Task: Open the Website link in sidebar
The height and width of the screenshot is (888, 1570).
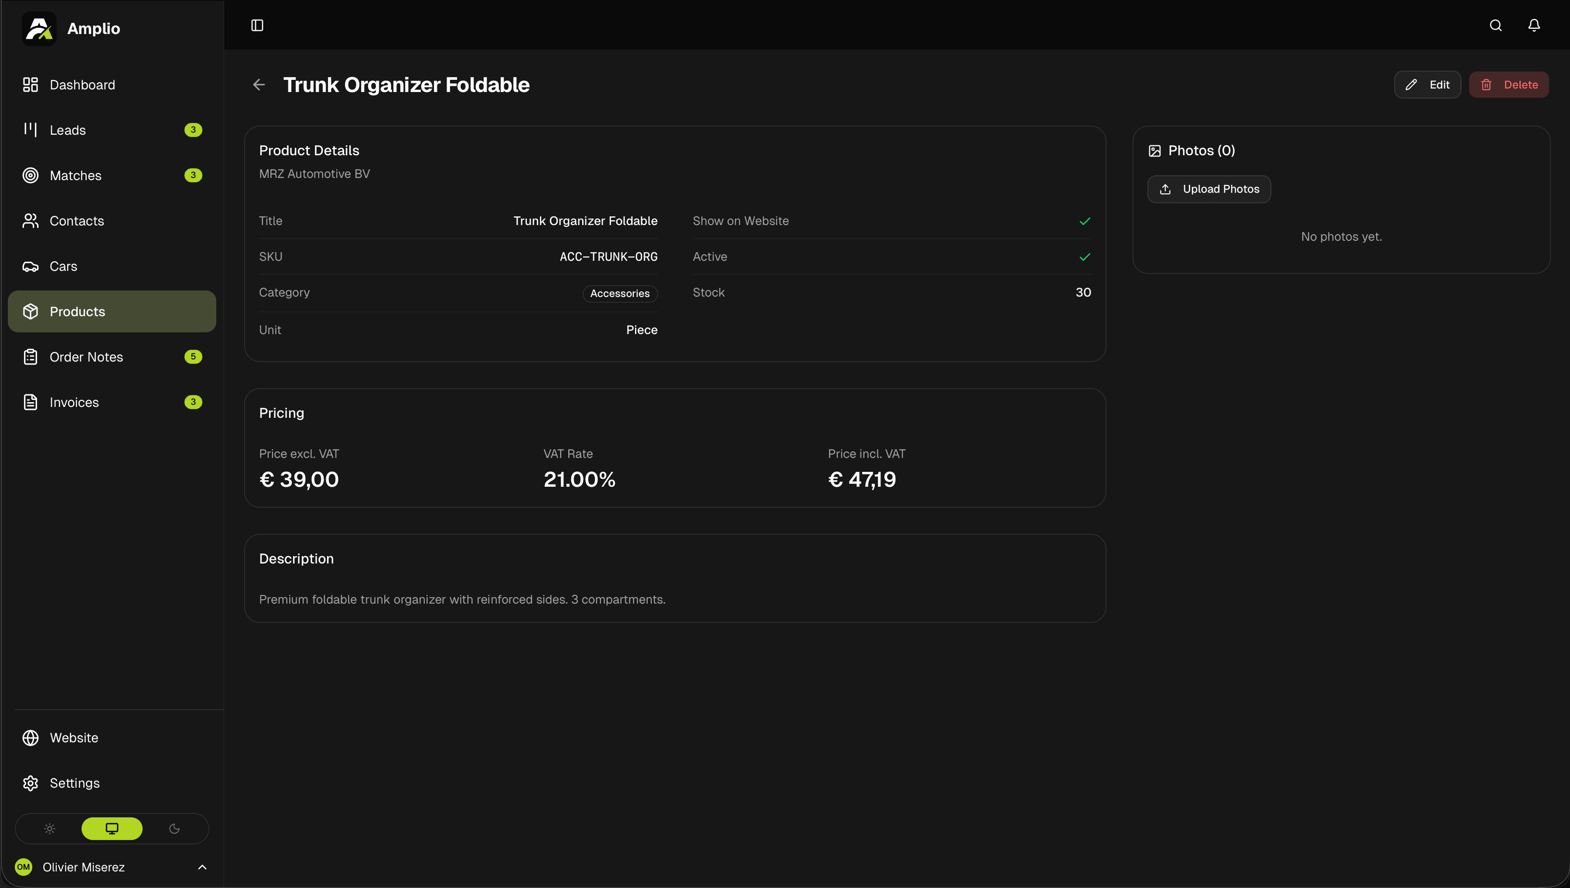Action: (74, 738)
